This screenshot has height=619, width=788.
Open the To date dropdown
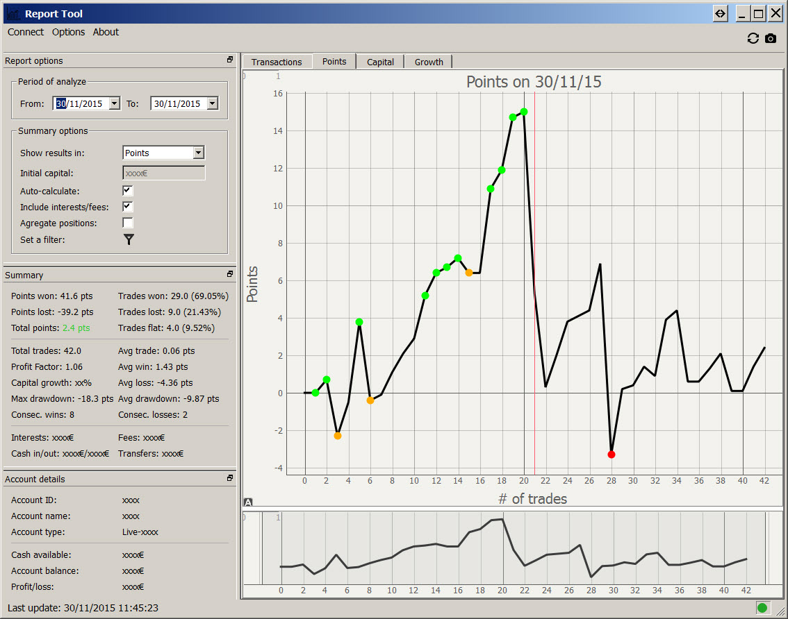[212, 103]
